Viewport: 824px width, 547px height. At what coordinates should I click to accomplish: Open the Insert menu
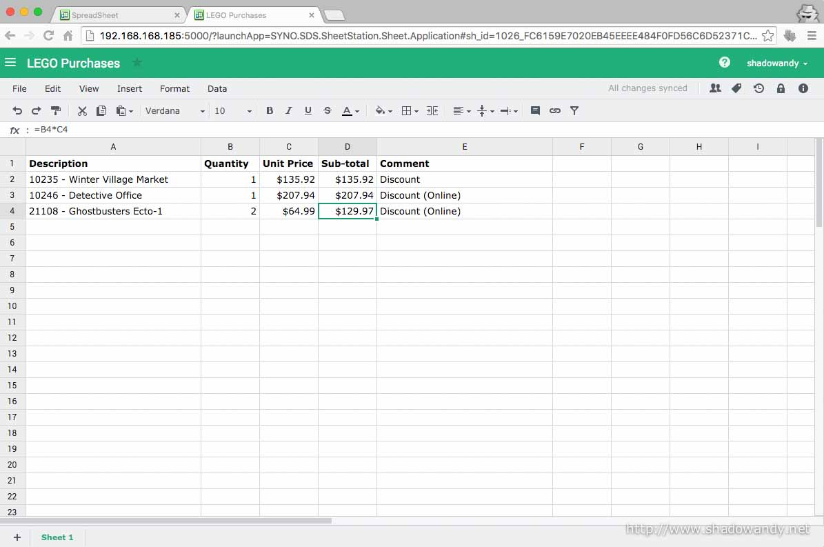point(129,89)
